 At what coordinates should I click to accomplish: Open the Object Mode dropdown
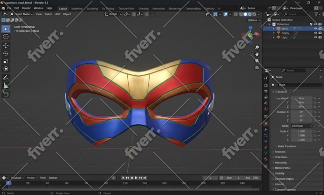click(x=21, y=14)
